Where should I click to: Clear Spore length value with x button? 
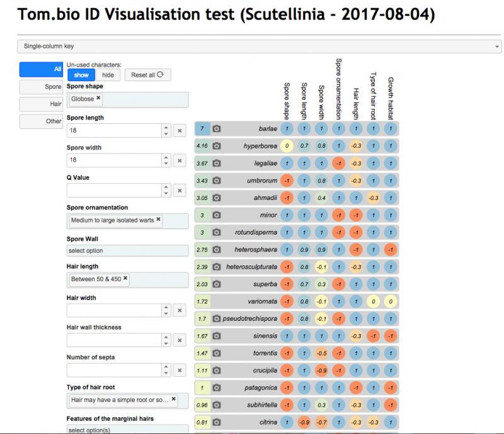click(180, 131)
